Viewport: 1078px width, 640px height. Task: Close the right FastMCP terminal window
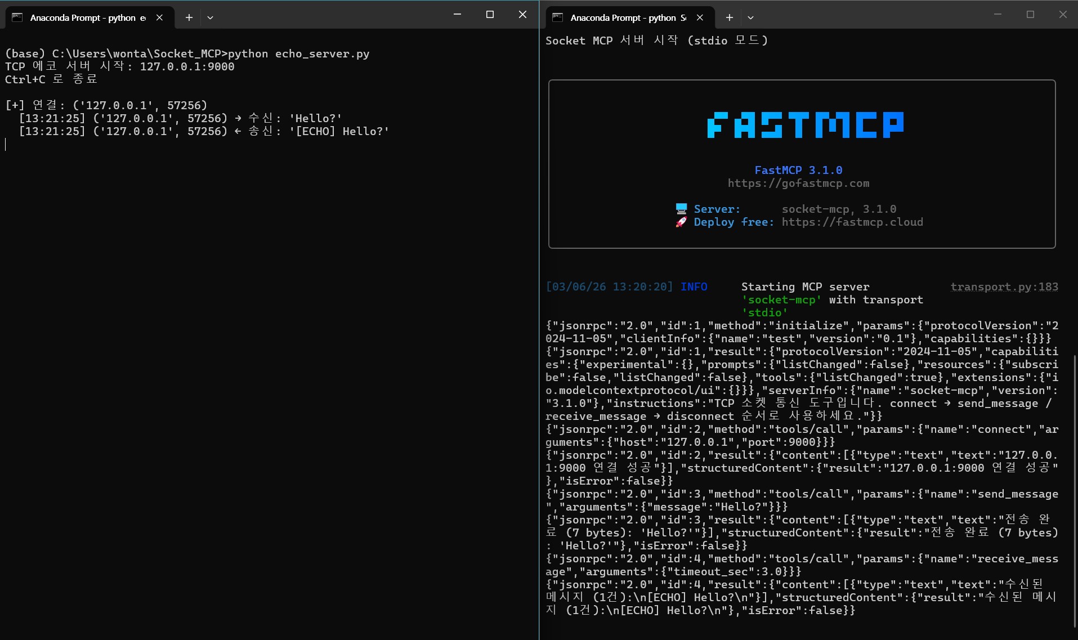click(1063, 15)
